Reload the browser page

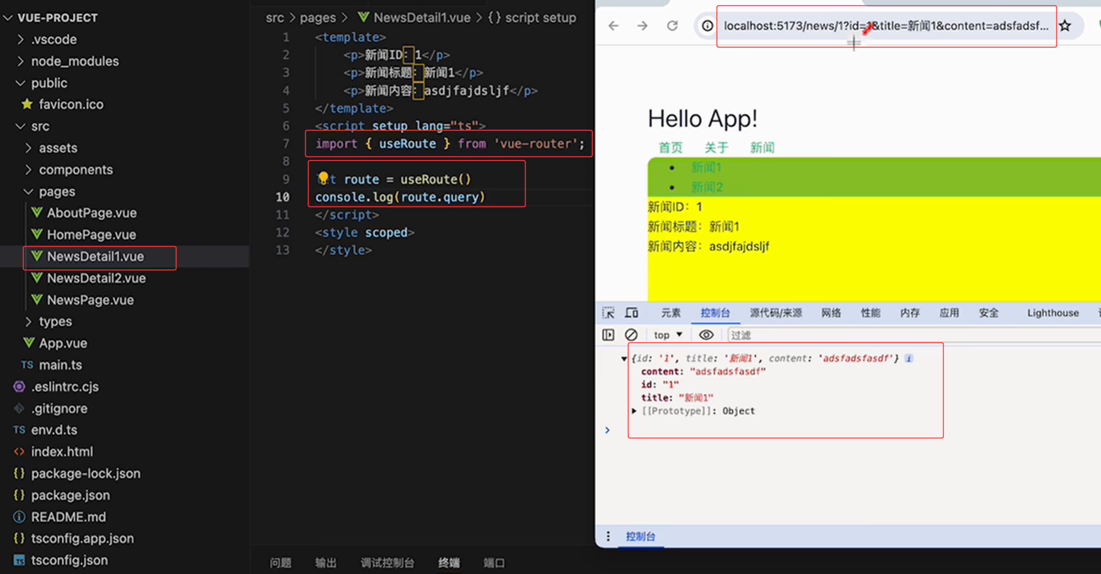click(x=673, y=26)
